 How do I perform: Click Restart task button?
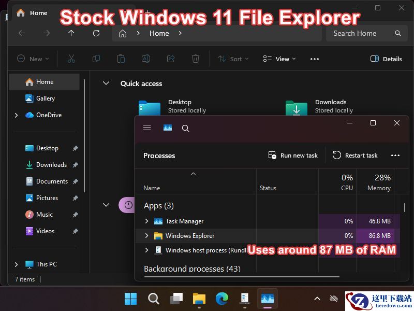[x=355, y=155]
